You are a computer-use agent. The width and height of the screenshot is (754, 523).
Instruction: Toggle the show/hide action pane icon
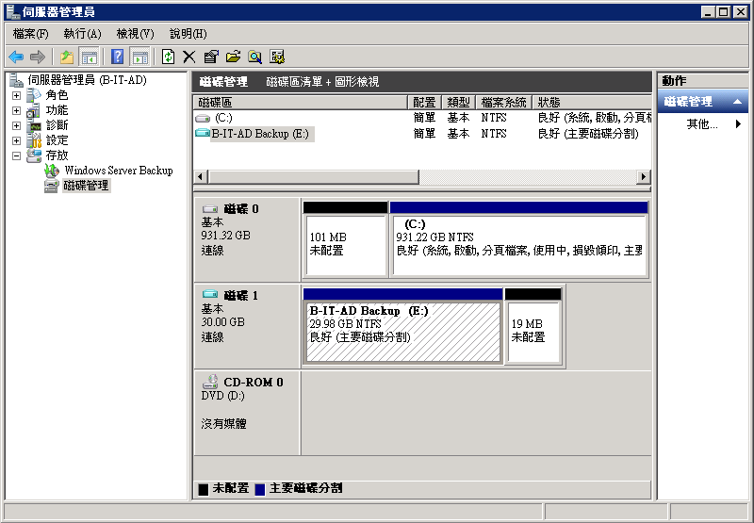click(x=139, y=57)
